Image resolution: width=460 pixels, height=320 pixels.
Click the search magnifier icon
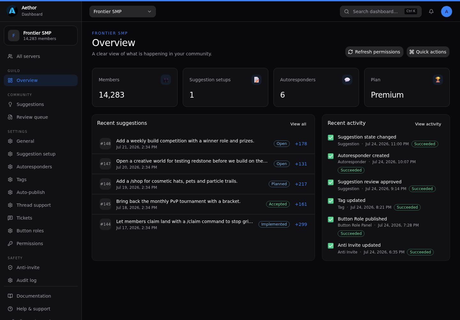click(347, 12)
